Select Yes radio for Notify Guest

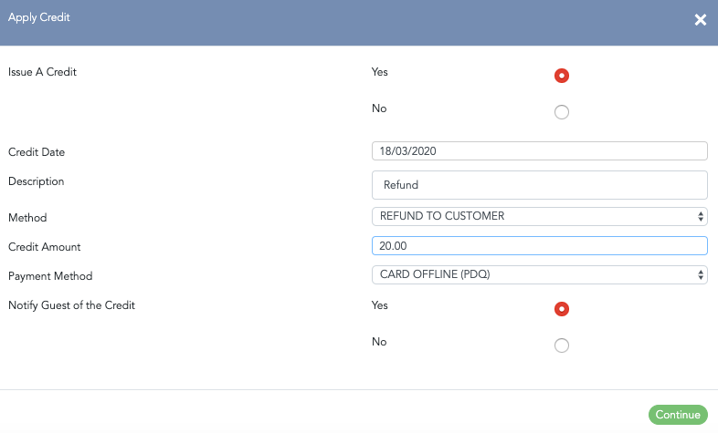click(562, 309)
